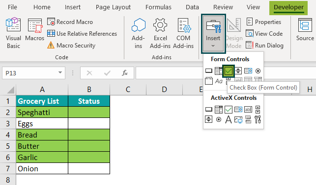Open ActiveX More Controls
Screen dimensions: 316x185
pyautogui.click(x=258, y=119)
